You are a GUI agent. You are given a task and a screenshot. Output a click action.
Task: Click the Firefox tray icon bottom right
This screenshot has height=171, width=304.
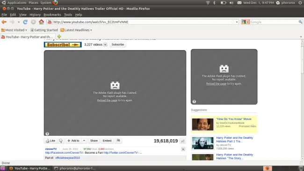coord(268,168)
